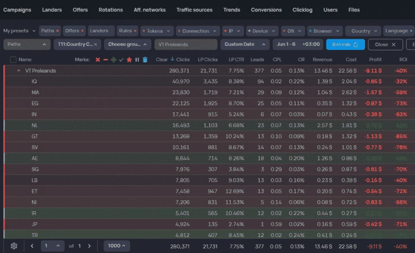Sort by LP Clicks column header

click(x=208, y=60)
